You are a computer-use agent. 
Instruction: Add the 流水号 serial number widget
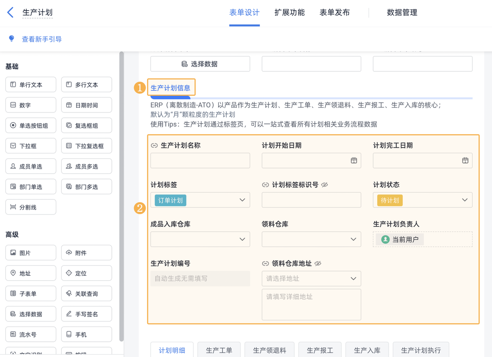pos(31,334)
